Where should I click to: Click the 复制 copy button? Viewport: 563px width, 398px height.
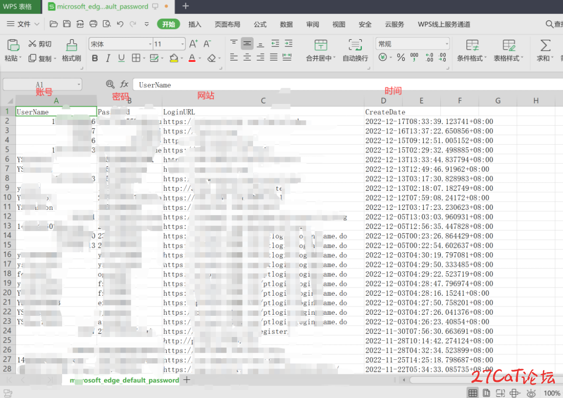point(42,58)
